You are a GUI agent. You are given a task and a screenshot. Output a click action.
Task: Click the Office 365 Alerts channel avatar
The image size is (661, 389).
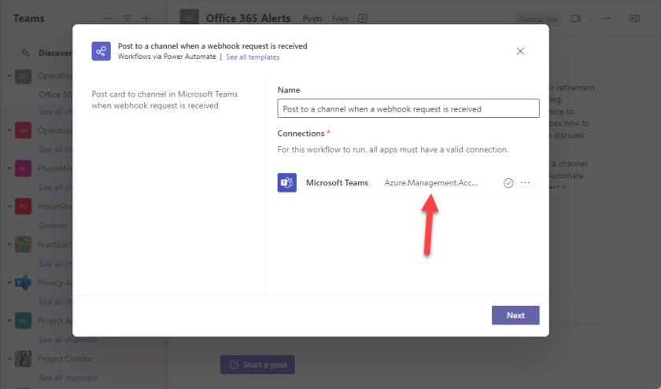(x=190, y=19)
